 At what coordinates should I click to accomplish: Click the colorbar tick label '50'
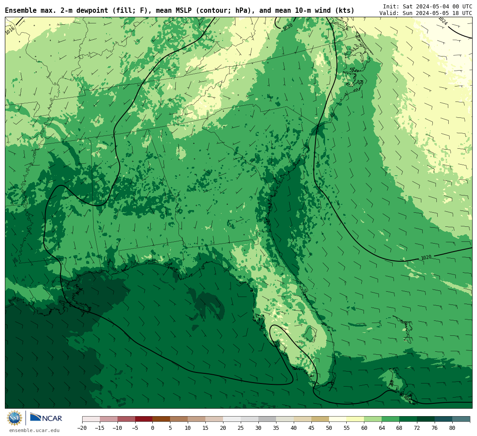[329, 428]
